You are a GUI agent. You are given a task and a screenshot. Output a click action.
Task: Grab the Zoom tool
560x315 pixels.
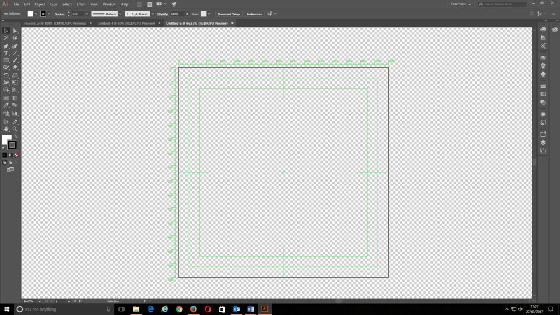coord(15,129)
